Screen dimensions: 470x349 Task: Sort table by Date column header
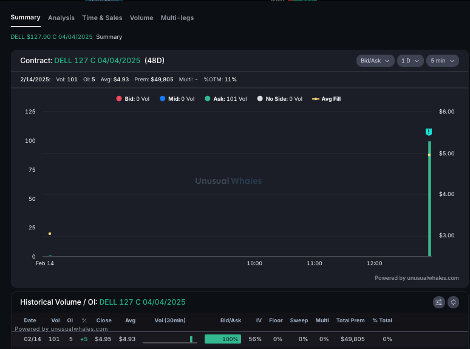coord(30,320)
